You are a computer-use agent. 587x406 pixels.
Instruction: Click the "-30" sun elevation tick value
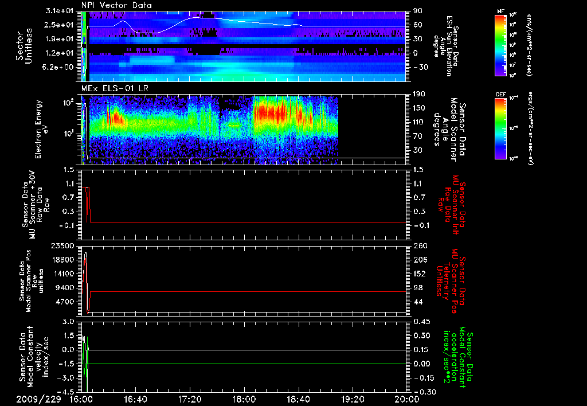click(x=421, y=67)
